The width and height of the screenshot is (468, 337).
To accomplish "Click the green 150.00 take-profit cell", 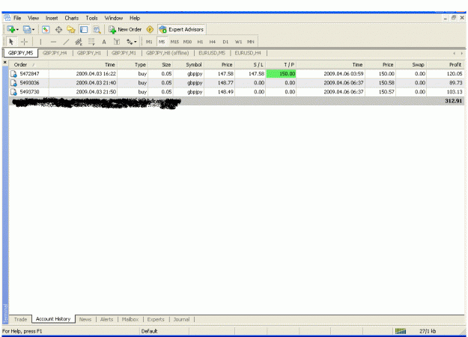I will (281, 73).
